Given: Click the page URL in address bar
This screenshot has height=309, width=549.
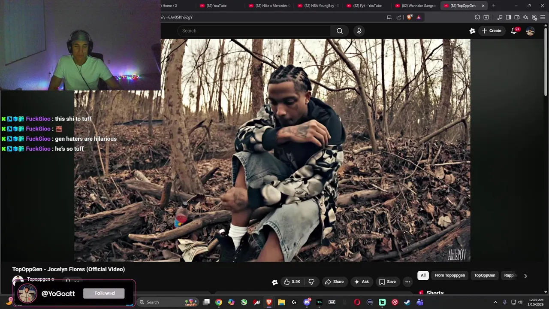Looking at the screenshot, I should pos(177,17).
